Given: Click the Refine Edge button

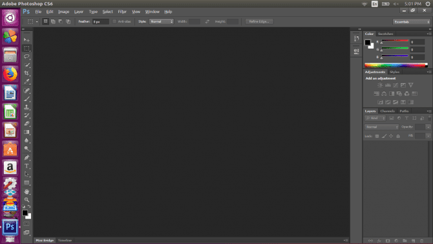Looking at the screenshot, I should [259, 21].
